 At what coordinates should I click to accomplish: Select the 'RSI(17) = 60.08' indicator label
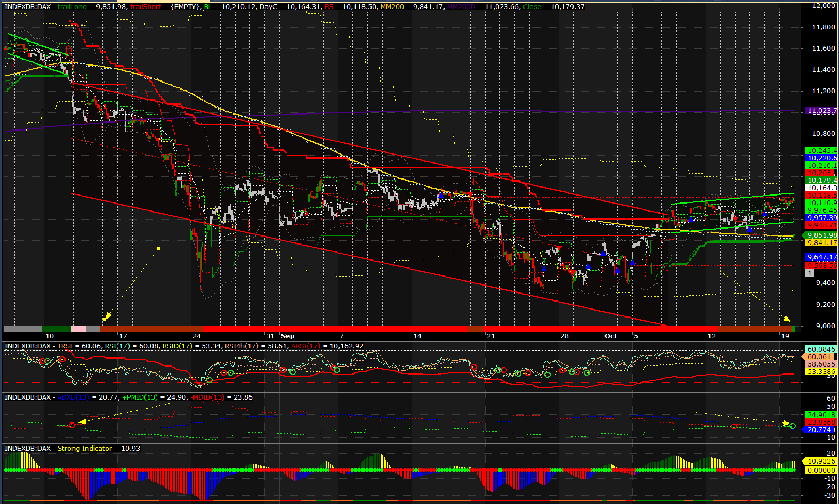(x=131, y=346)
